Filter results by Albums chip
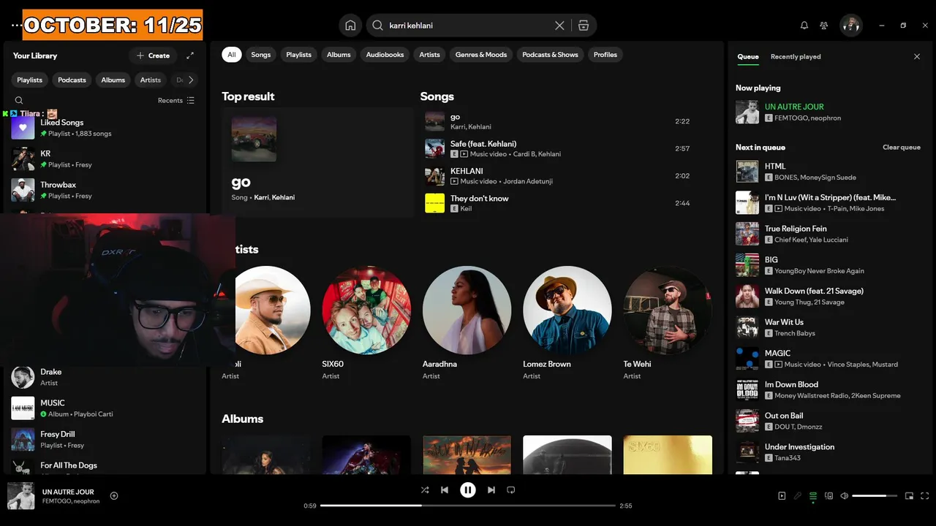This screenshot has height=526, width=936. tap(339, 55)
